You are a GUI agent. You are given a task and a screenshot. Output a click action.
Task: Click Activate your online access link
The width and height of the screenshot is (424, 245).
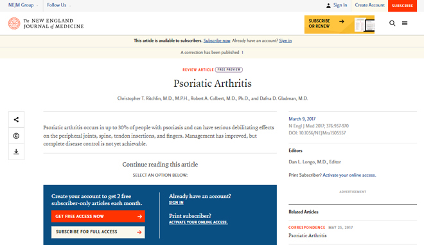tap(349, 175)
